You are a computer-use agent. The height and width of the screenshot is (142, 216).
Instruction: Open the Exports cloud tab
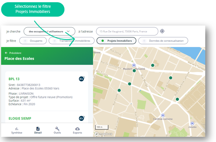coord(77,130)
